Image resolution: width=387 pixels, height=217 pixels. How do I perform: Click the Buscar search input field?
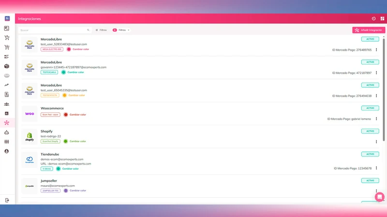click(x=55, y=30)
